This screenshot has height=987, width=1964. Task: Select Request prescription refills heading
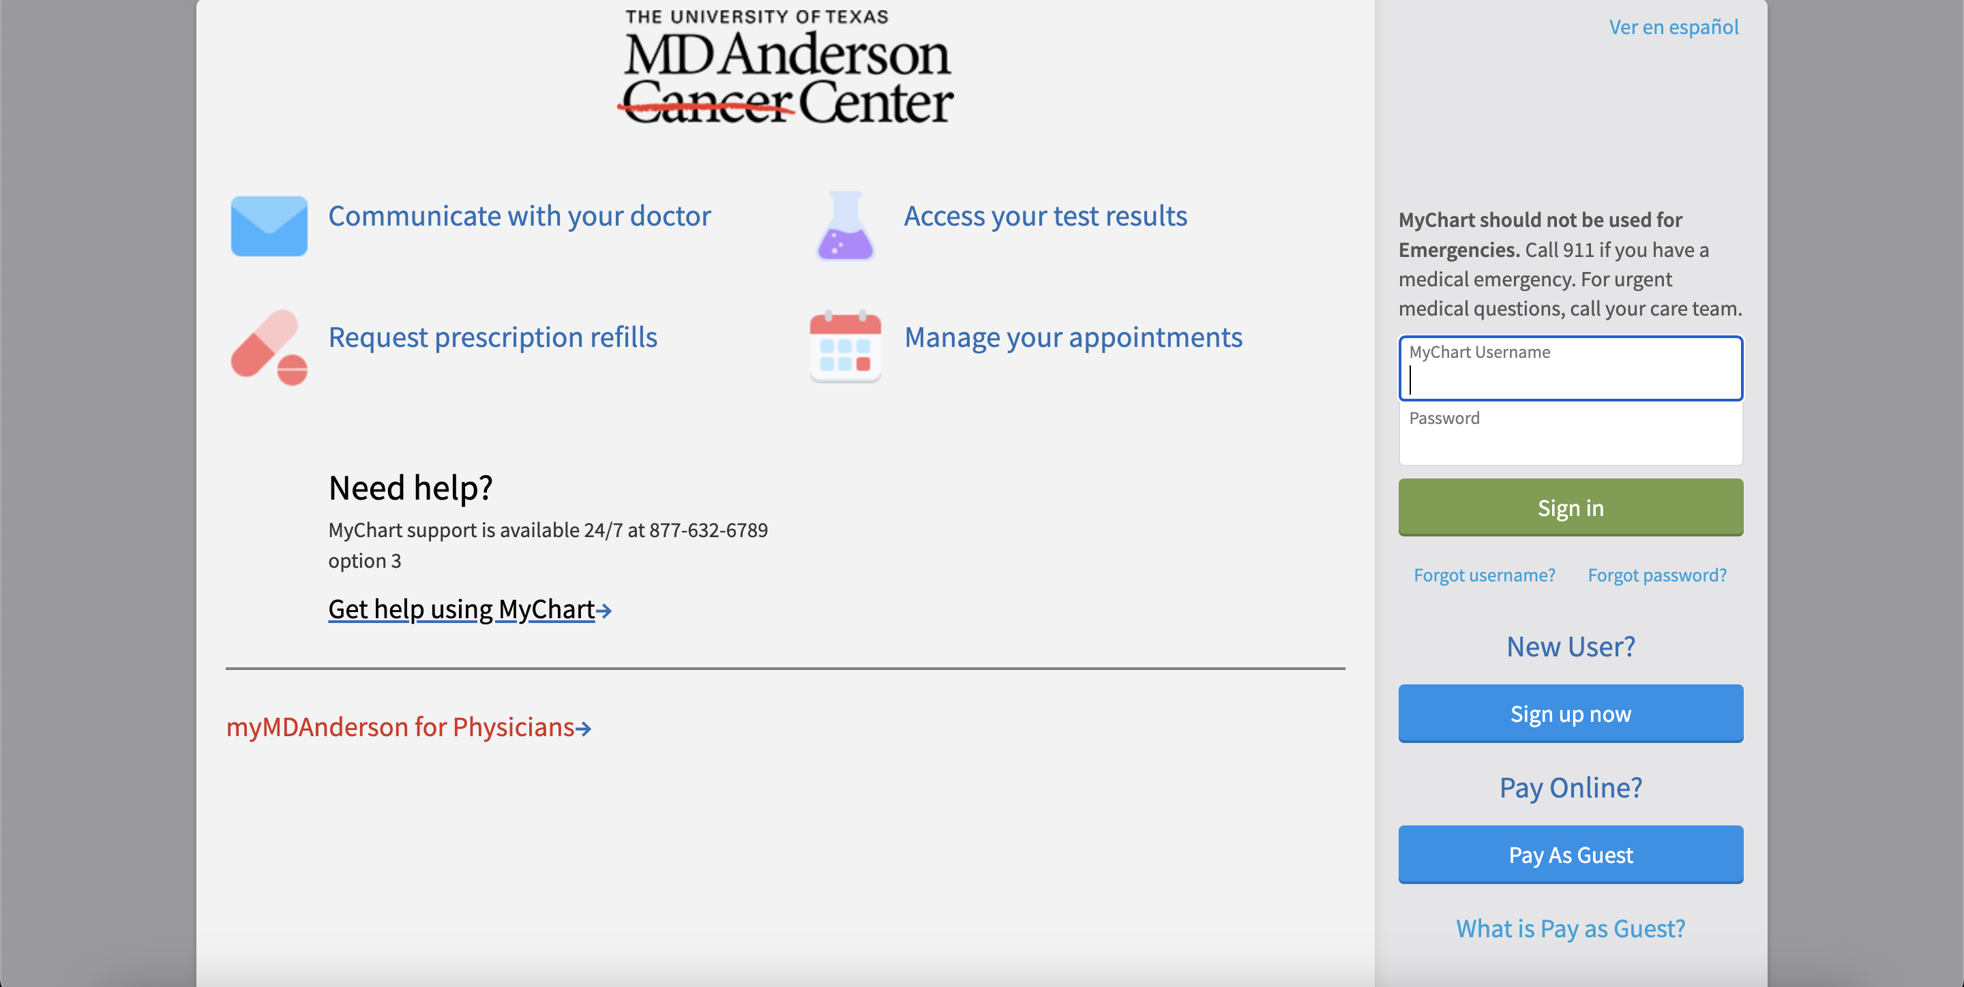[492, 337]
